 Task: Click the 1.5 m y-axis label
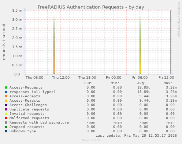coord(17,47)
